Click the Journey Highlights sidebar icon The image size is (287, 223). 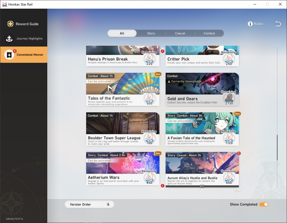(9, 38)
